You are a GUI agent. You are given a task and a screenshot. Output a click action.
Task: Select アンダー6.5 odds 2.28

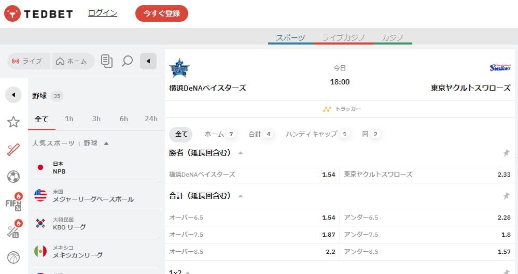click(427, 218)
